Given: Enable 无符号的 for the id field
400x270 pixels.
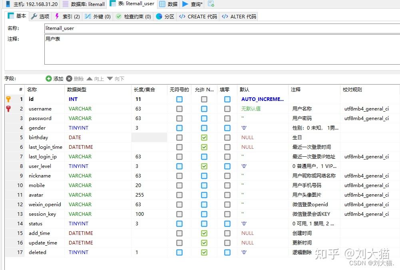Looking at the screenshot, I should [x=179, y=99].
